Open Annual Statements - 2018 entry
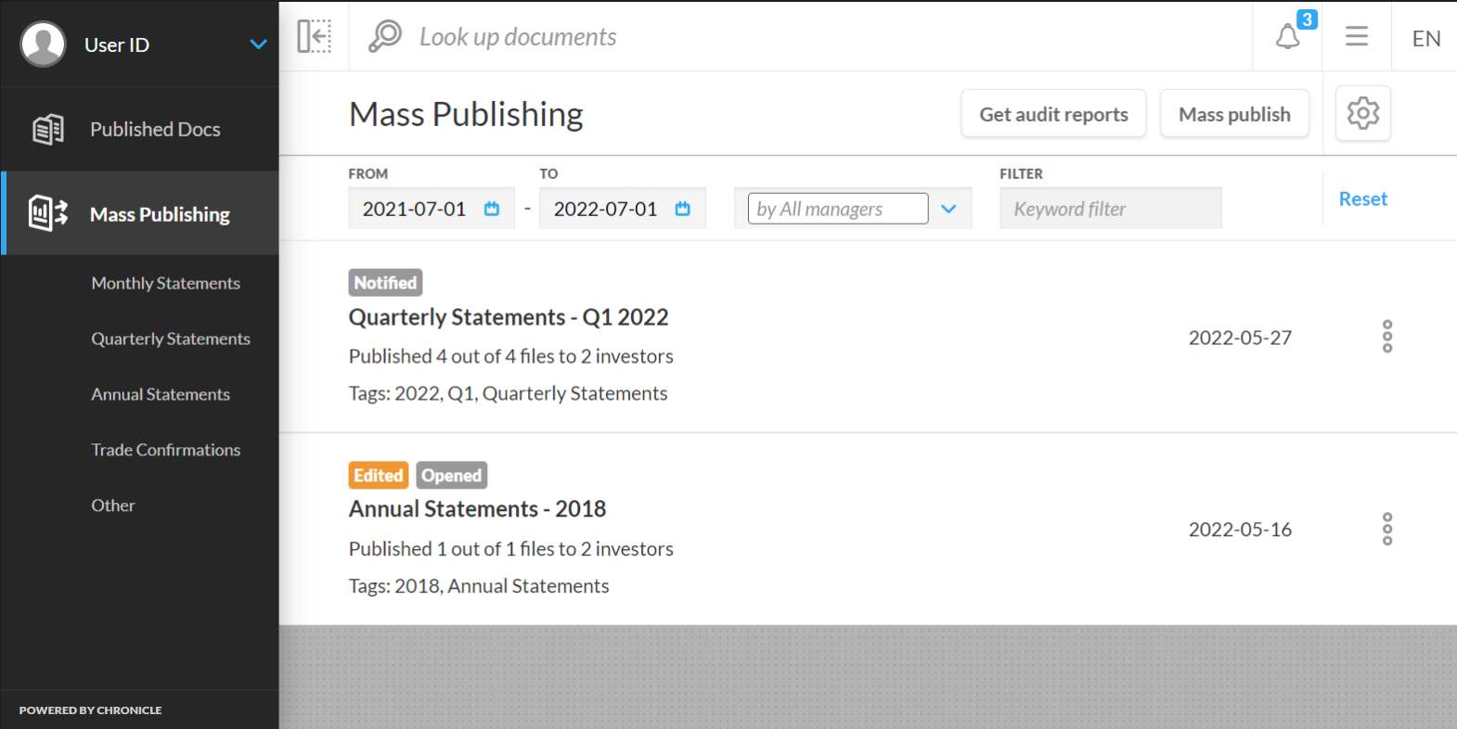Image resolution: width=1457 pixels, height=729 pixels. coord(477,509)
